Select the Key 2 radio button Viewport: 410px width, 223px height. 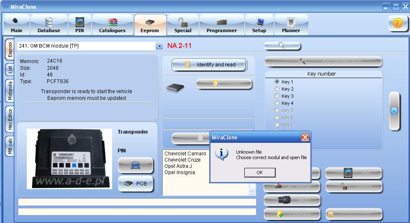(x=277, y=89)
